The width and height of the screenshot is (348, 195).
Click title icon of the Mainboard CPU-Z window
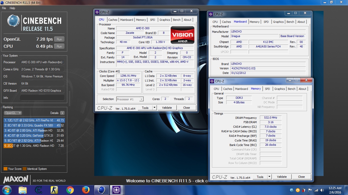pos(211,14)
